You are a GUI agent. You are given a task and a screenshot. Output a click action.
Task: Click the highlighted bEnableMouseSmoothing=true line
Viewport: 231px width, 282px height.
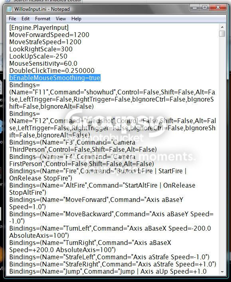pos(55,78)
